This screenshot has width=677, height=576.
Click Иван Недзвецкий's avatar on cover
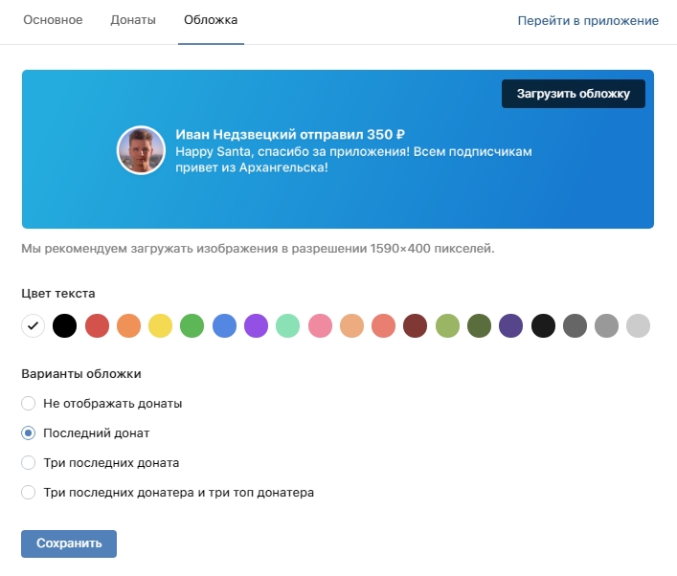pos(141,150)
